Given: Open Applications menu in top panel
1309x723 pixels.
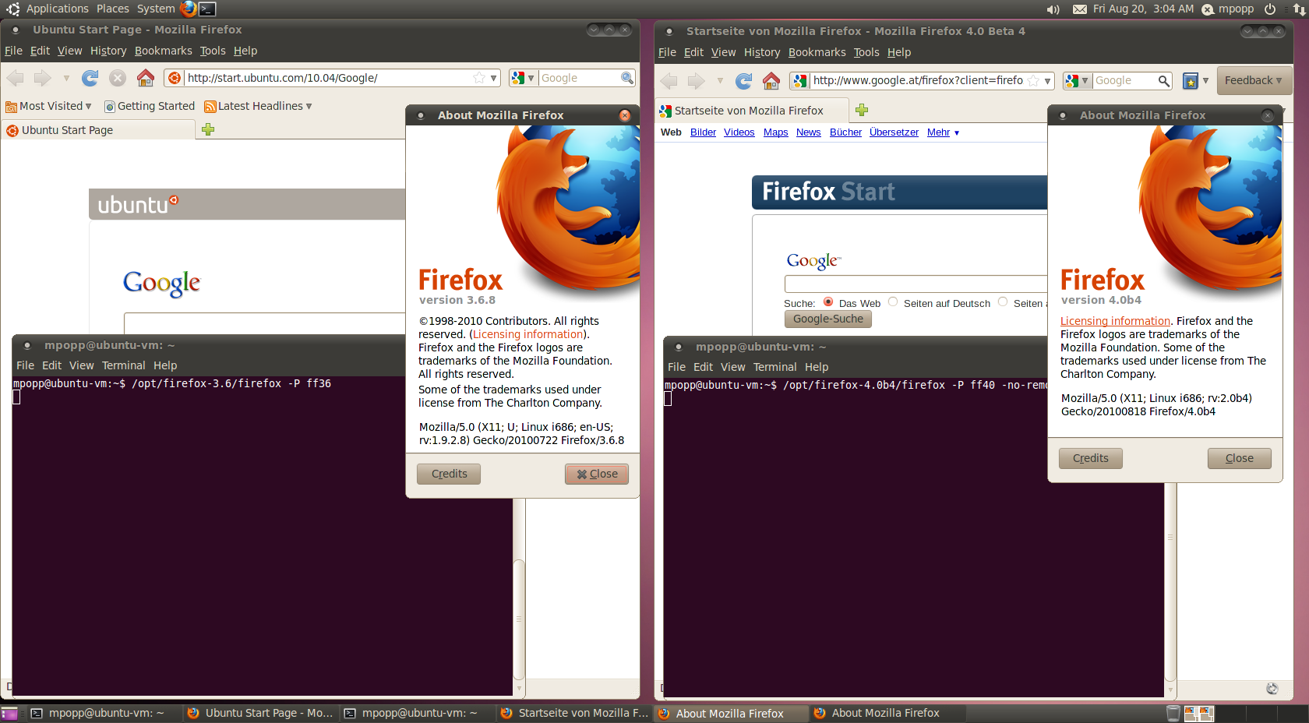Looking at the screenshot, I should click(x=57, y=9).
